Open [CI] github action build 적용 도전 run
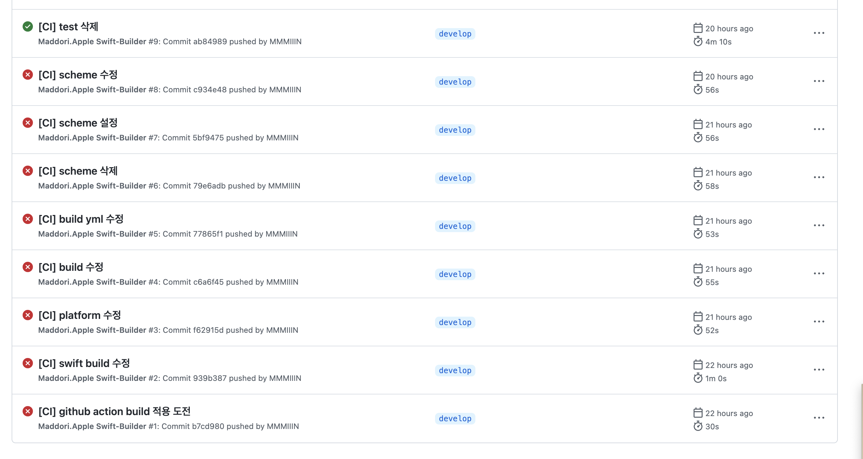 pos(114,412)
